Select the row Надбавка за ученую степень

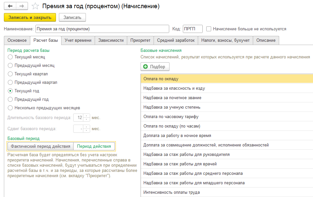point(227,107)
